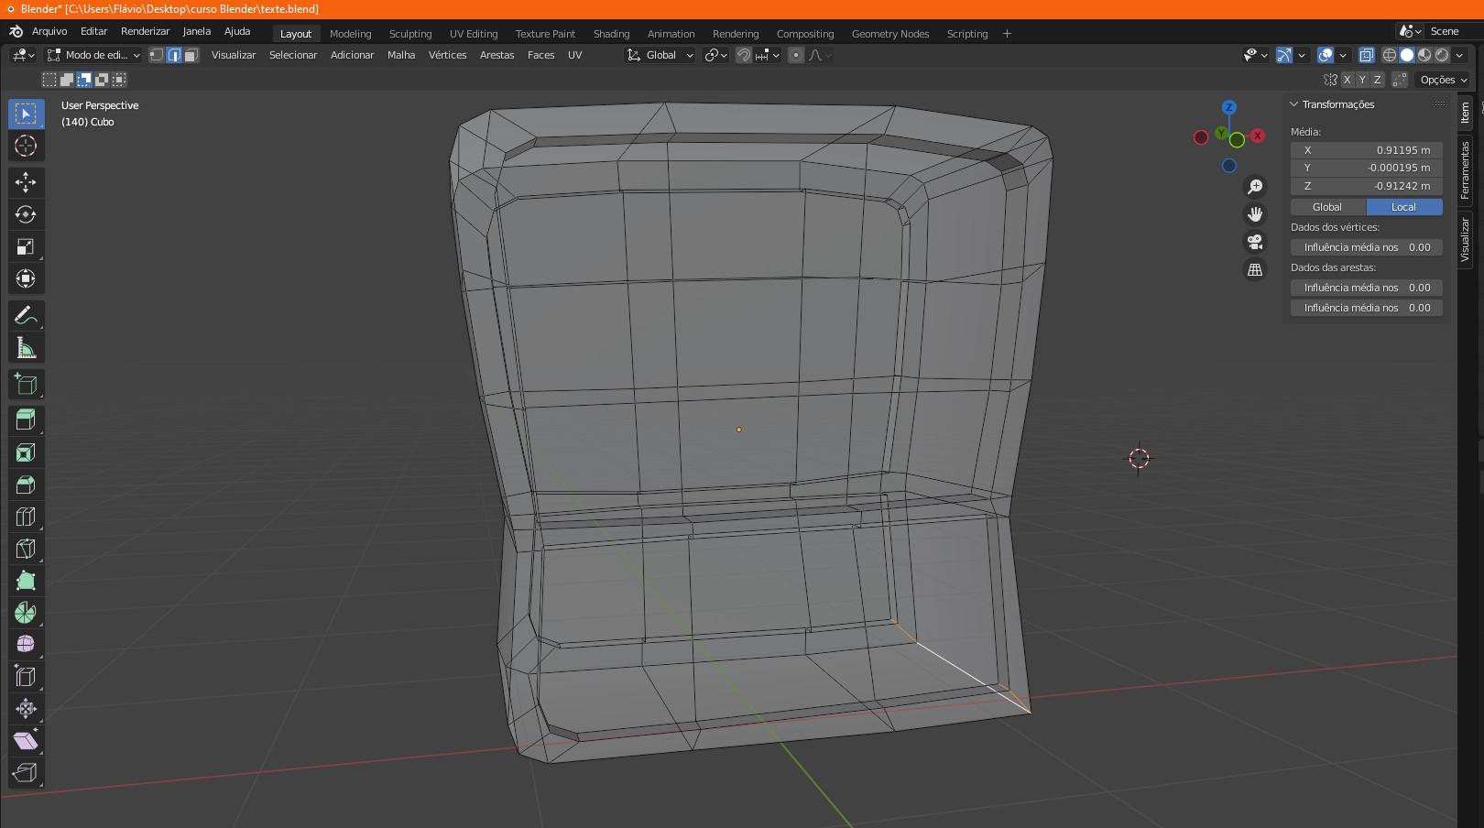Screen dimensions: 1484x828
Task: Activate the Move tool
Action: 26,182
